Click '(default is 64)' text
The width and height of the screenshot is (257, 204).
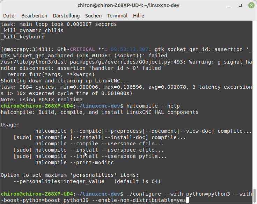(x=137, y=181)
